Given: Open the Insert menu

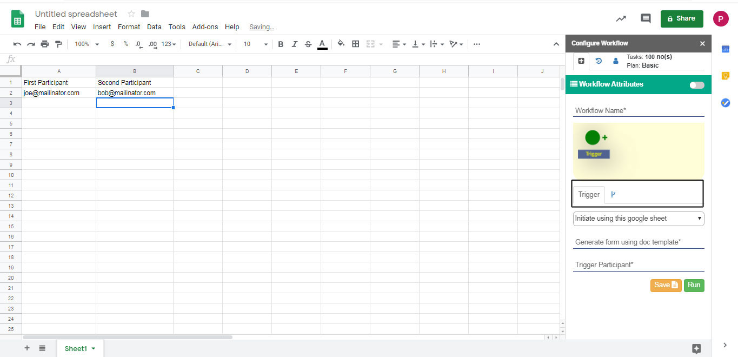Looking at the screenshot, I should (x=102, y=27).
